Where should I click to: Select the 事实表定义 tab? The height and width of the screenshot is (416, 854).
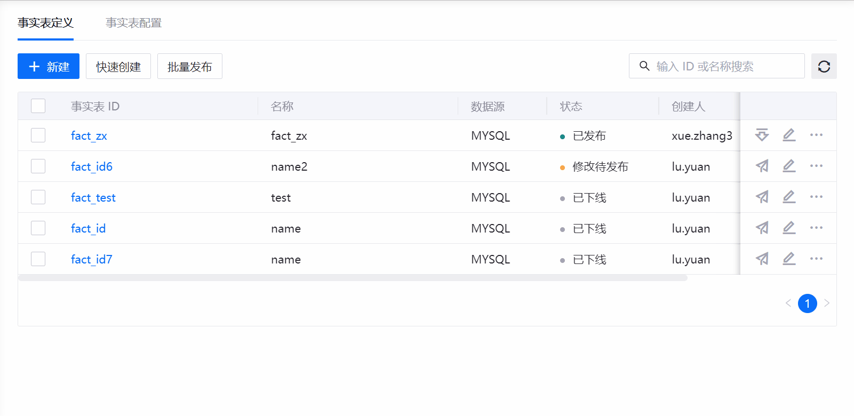pyautogui.click(x=45, y=23)
